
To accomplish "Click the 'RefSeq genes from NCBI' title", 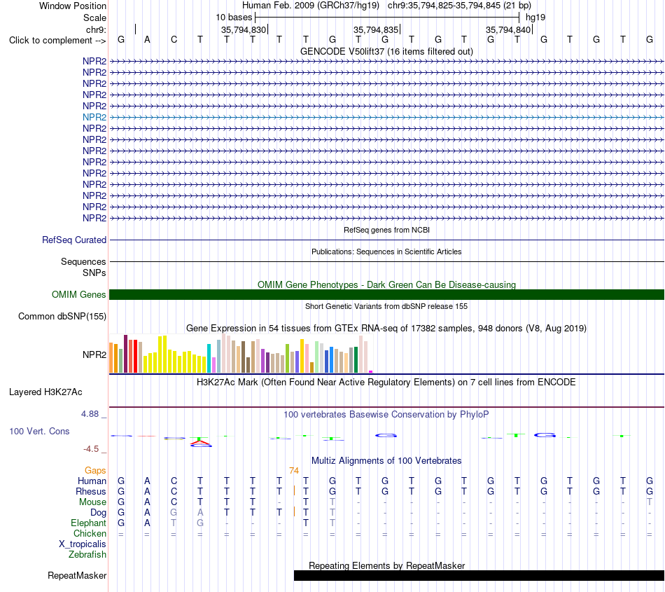I will point(386,230).
